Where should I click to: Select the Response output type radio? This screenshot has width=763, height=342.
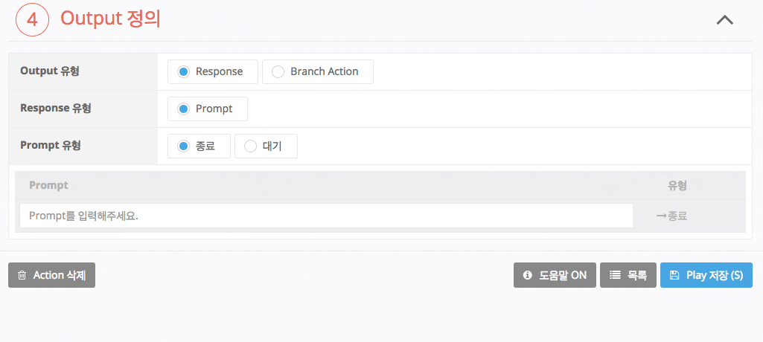(x=183, y=71)
